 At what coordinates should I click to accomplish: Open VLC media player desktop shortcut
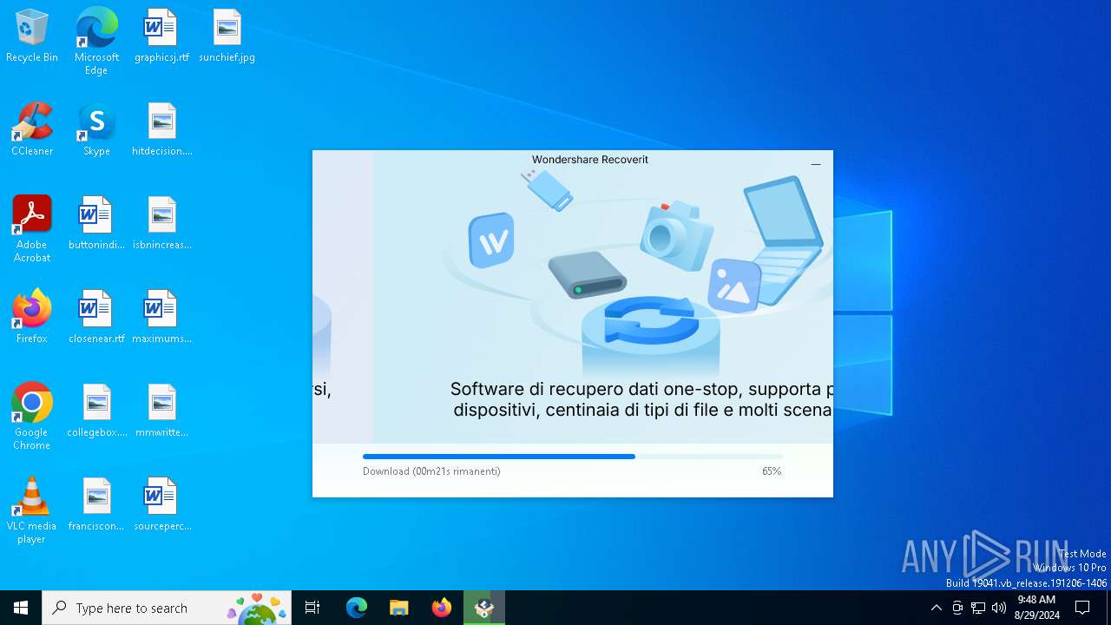[32, 510]
